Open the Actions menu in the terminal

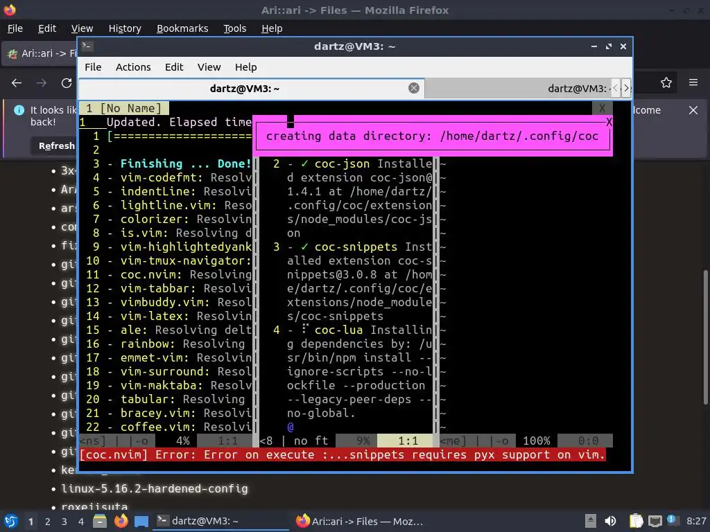click(x=133, y=67)
